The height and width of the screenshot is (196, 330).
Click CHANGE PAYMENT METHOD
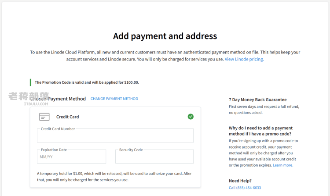[x=114, y=99]
